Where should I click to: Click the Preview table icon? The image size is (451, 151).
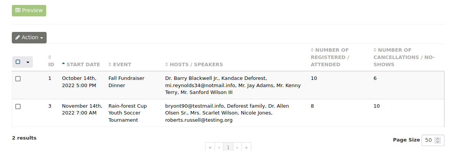point(18,10)
